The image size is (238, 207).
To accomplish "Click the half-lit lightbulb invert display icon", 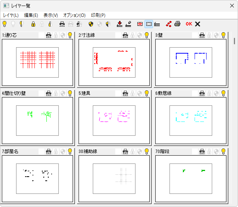I will 22,24.
